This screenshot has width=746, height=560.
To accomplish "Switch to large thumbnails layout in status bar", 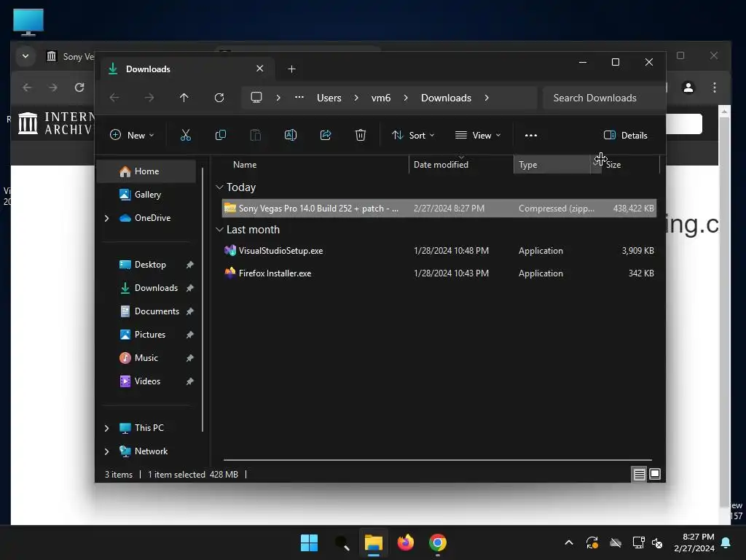I will pos(655,474).
